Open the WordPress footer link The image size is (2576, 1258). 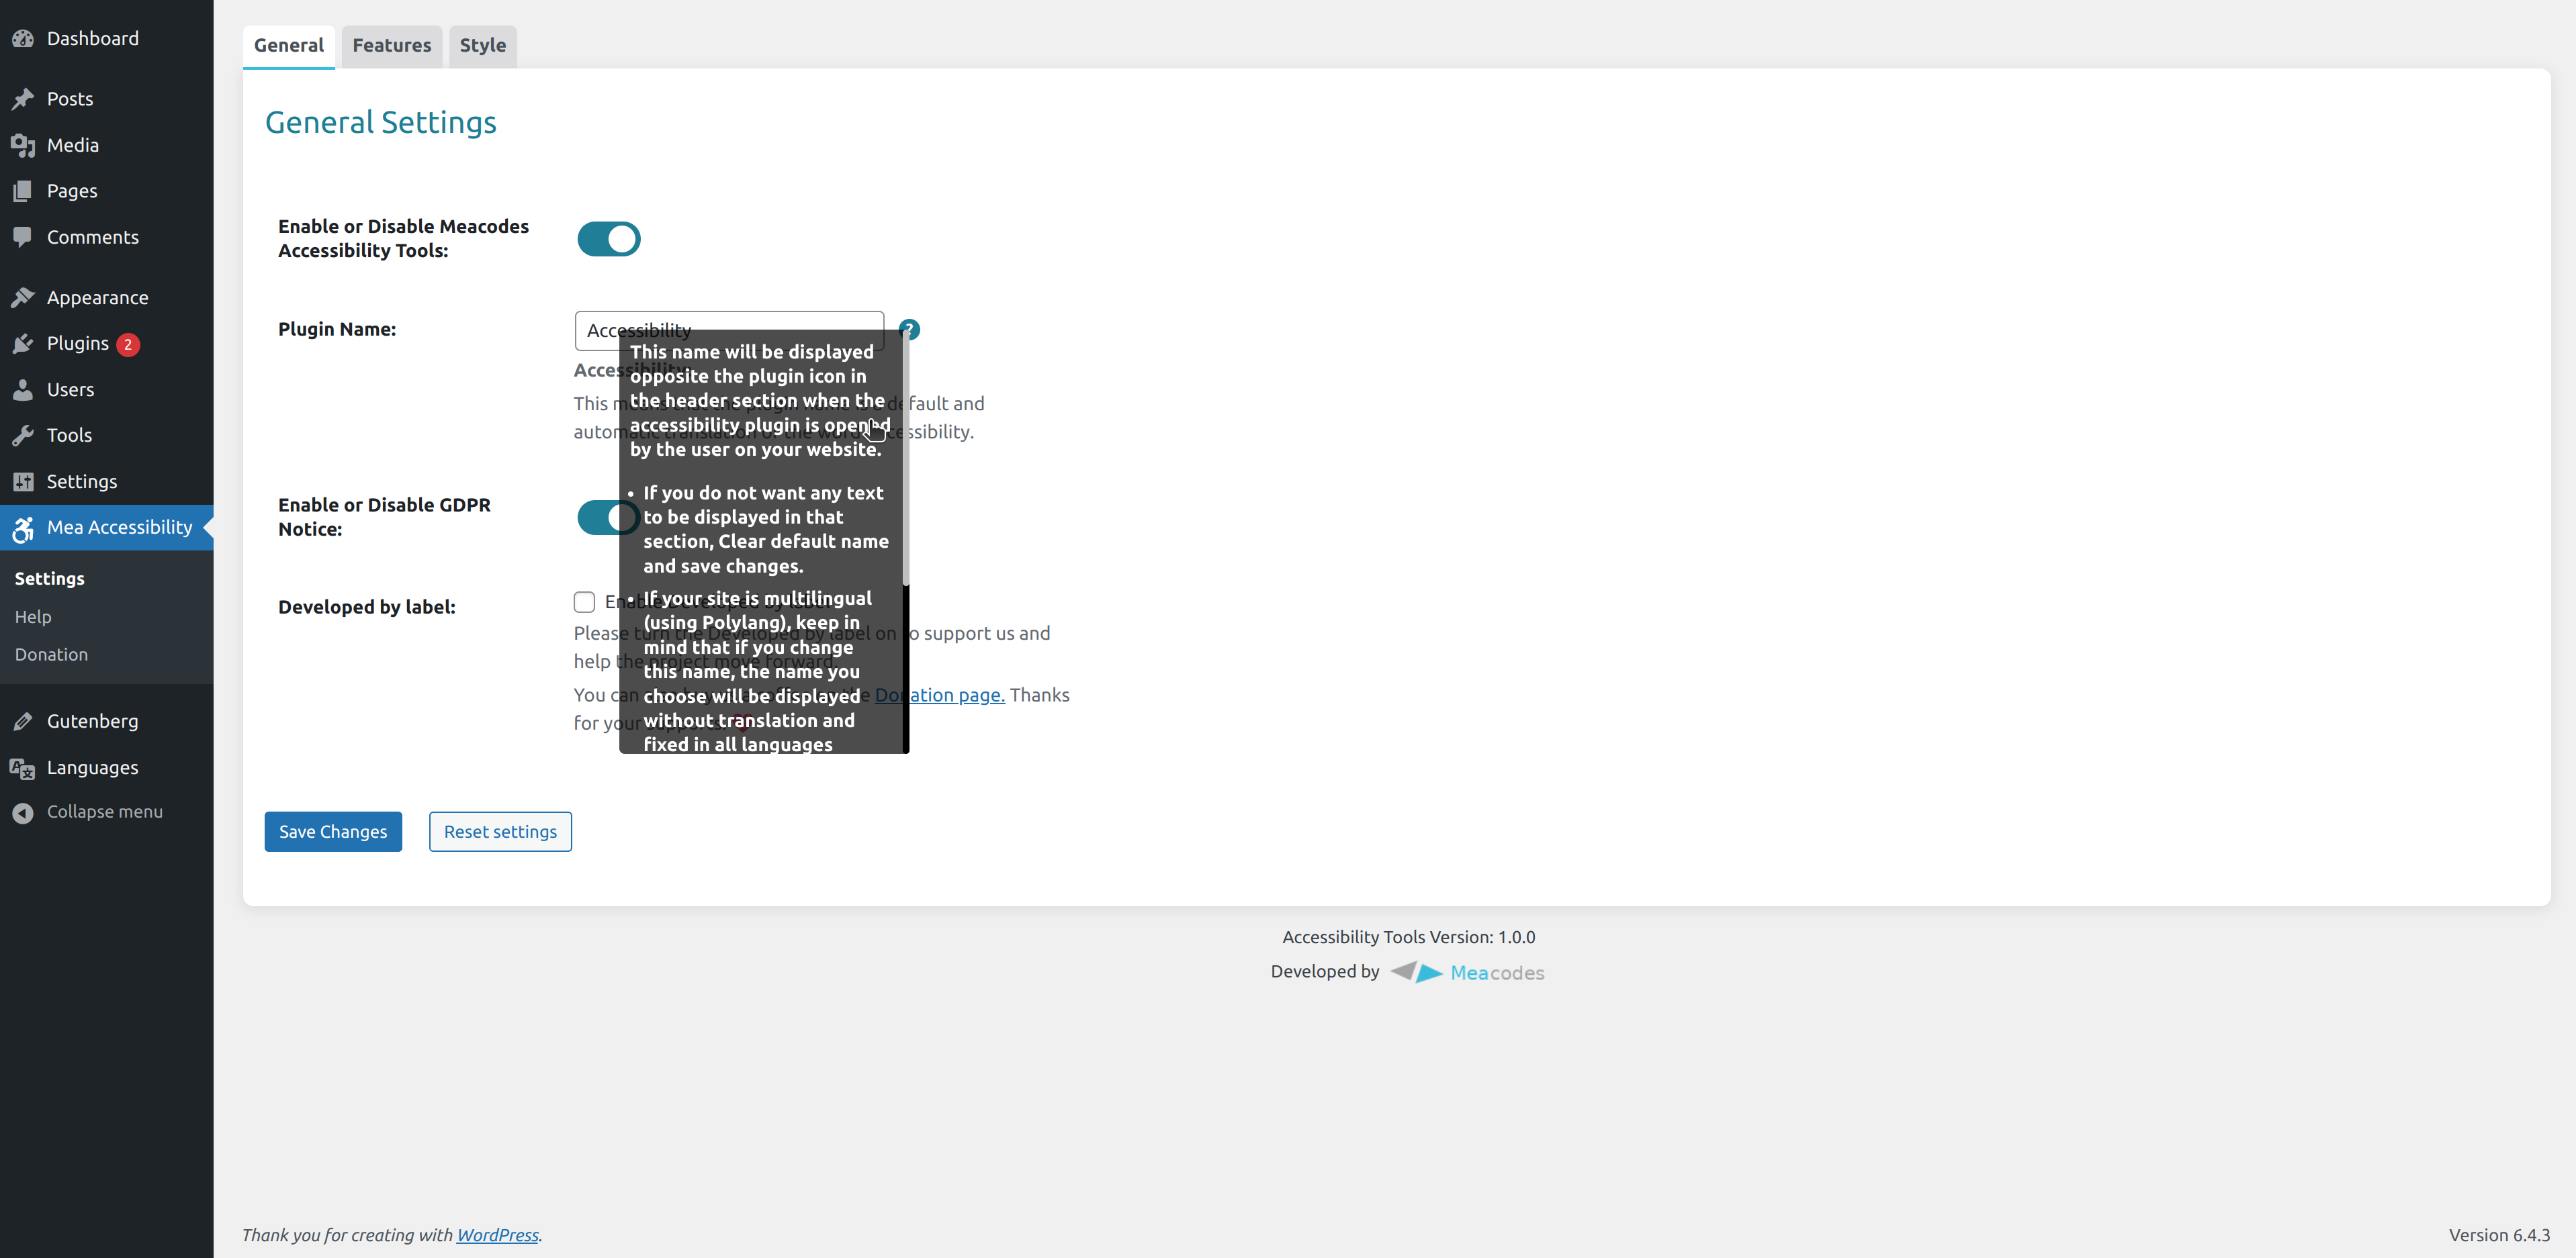[x=498, y=1235]
